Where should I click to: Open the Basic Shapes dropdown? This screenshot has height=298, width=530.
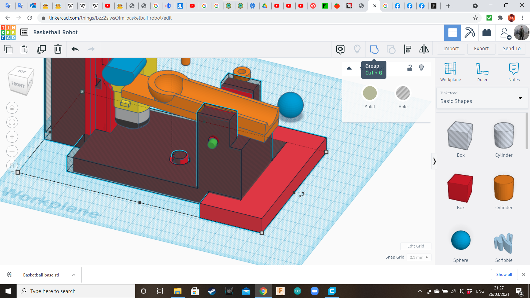pos(482,98)
